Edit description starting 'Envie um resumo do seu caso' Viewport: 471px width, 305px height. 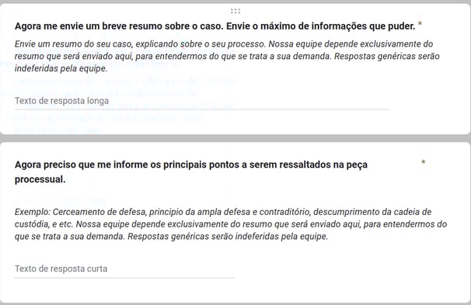click(x=227, y=56)
